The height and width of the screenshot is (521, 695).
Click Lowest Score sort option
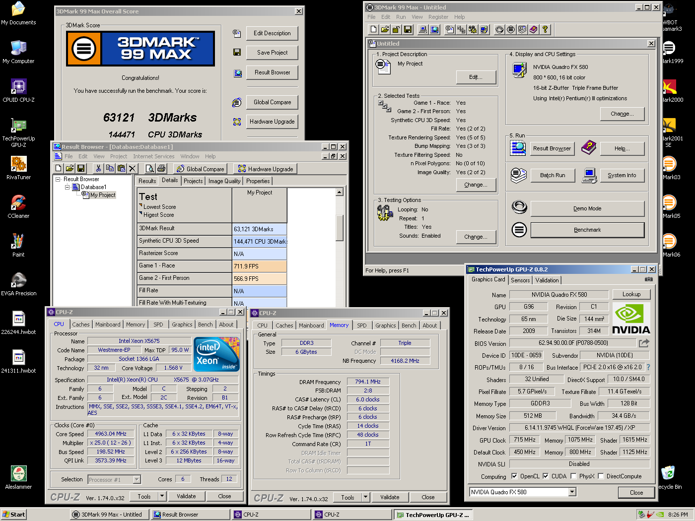[159, 207]
